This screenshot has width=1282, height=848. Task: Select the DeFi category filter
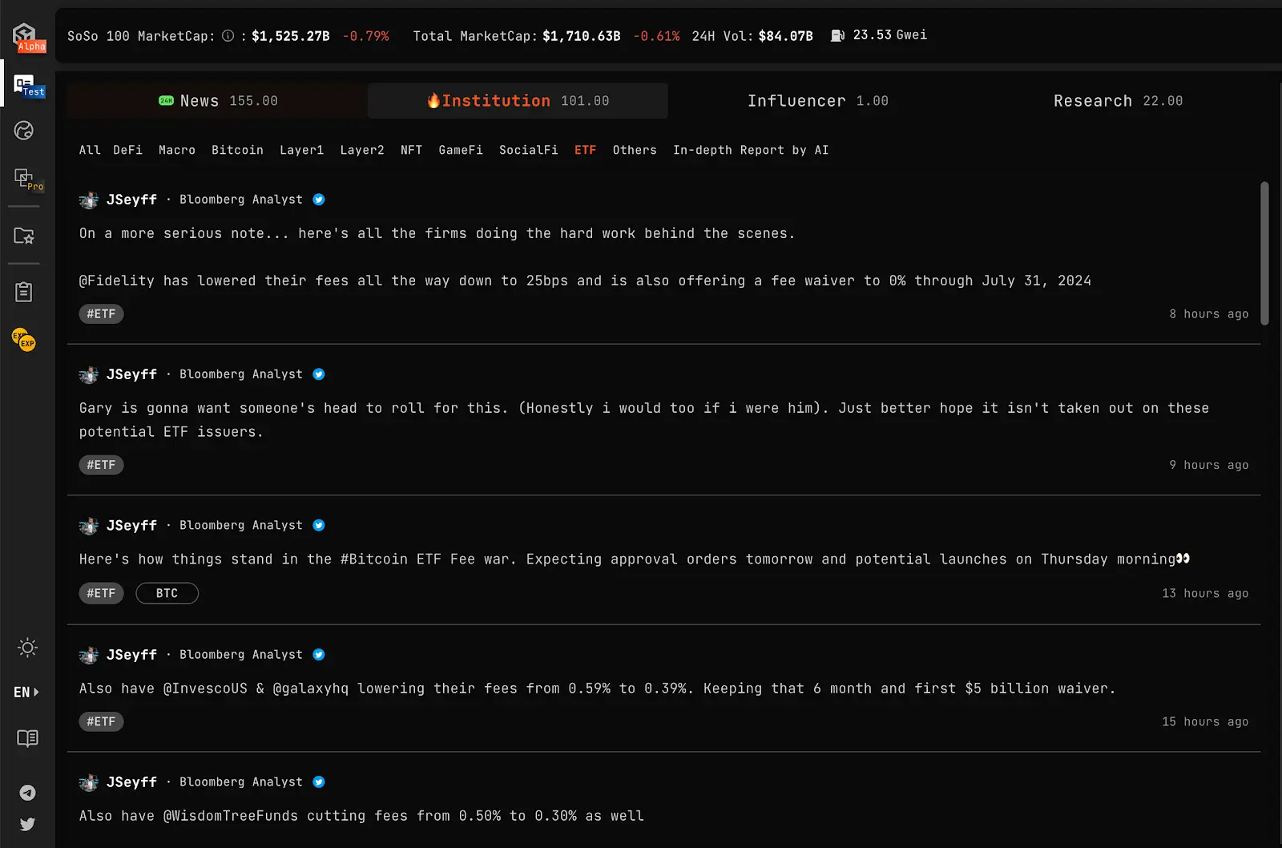pos(128,150)
